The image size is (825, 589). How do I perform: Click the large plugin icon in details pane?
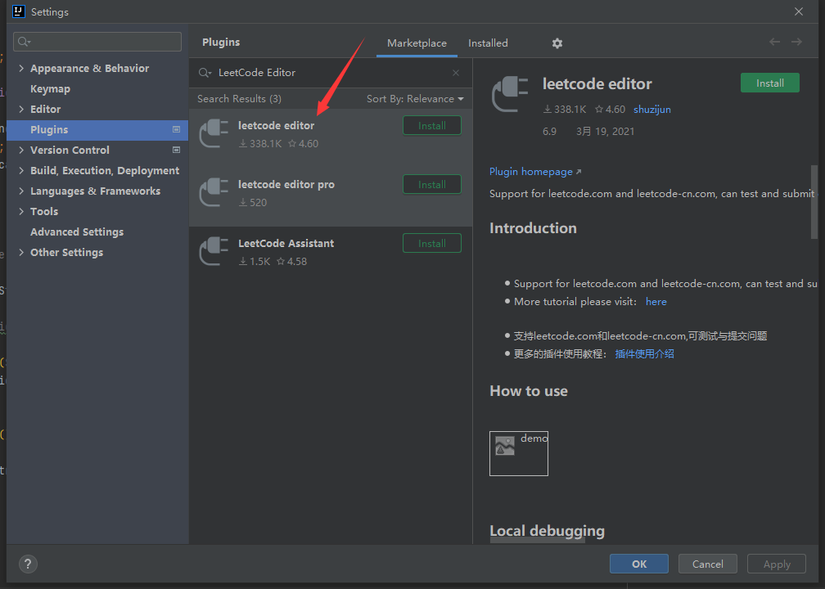(510, 94)
